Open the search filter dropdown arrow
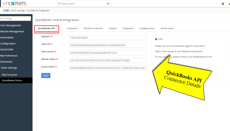 tap(108, 4)
